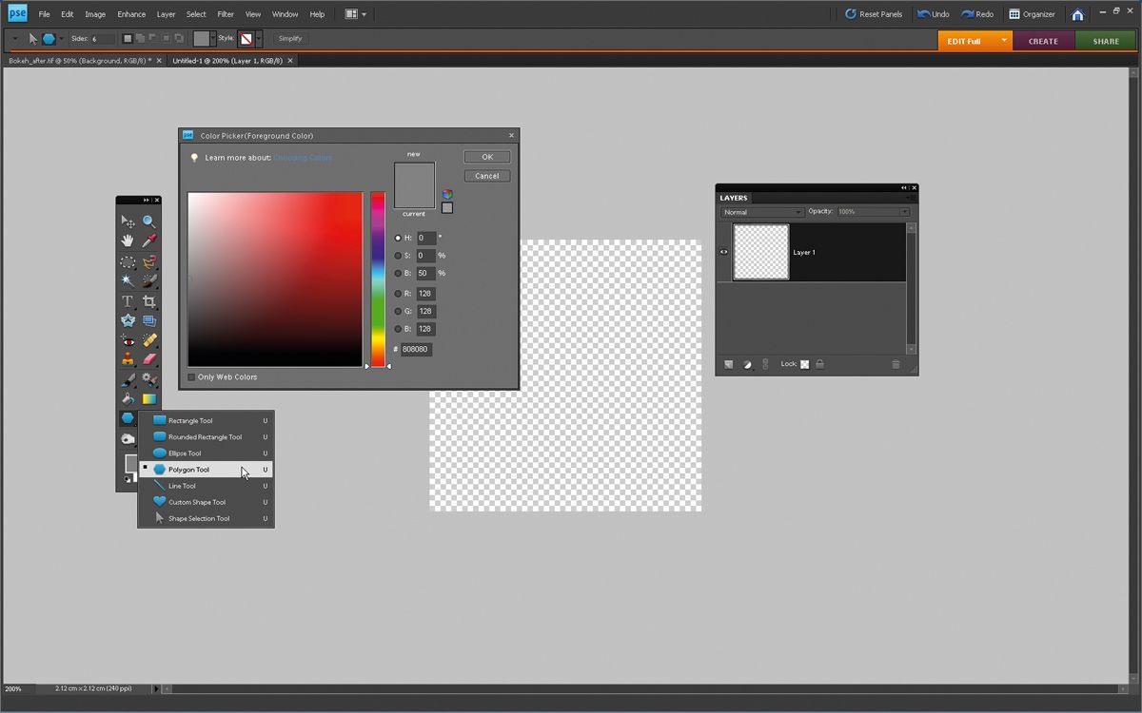Enable the Only Web Colors checkbox
Screen dimensions: 1142x713
(191, 377)
